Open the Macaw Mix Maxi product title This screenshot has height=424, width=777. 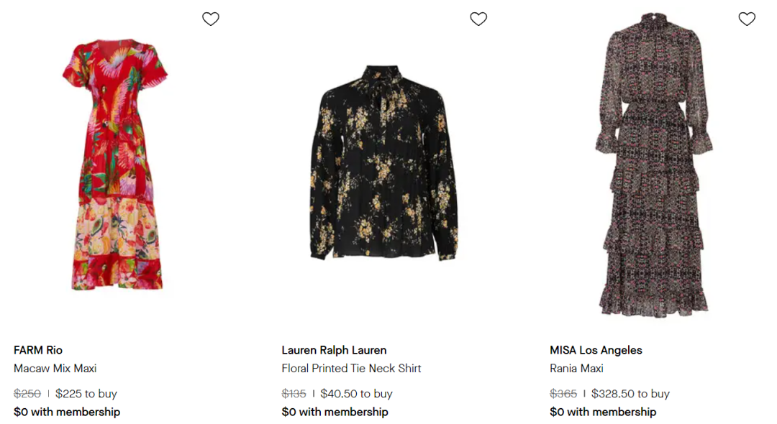55,368
